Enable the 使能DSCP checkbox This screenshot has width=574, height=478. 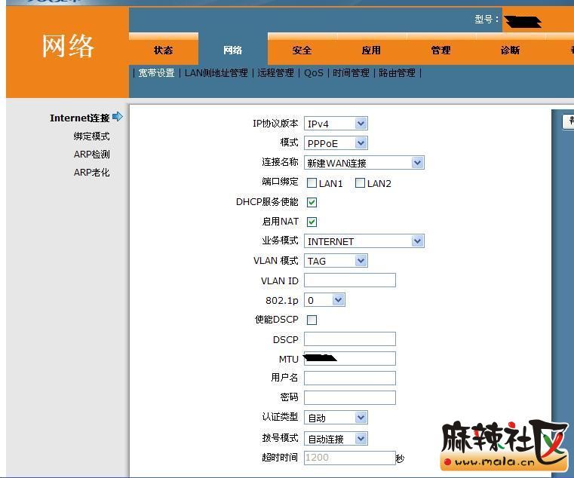(x=312, y=320)
